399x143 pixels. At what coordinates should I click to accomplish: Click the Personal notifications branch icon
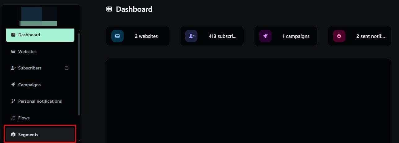coord(13,101)
